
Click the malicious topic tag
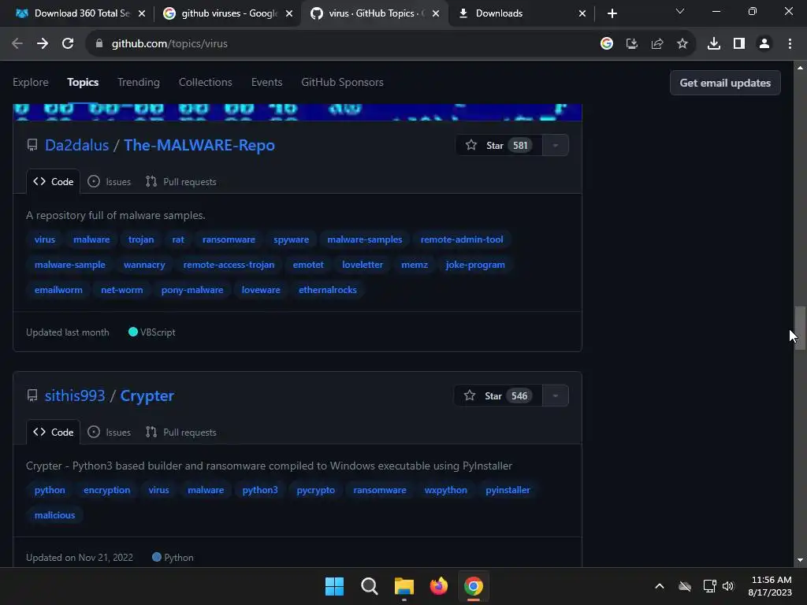pos(54,515)
